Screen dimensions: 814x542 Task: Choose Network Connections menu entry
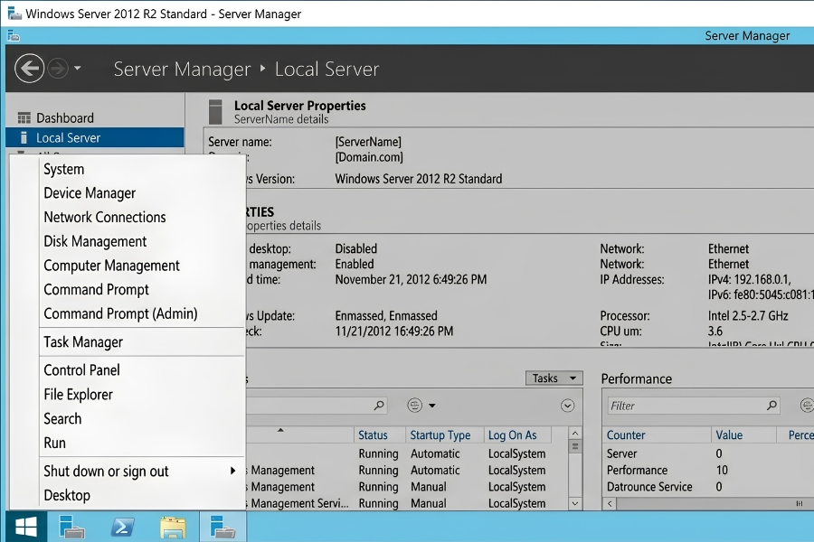(105, 217)
